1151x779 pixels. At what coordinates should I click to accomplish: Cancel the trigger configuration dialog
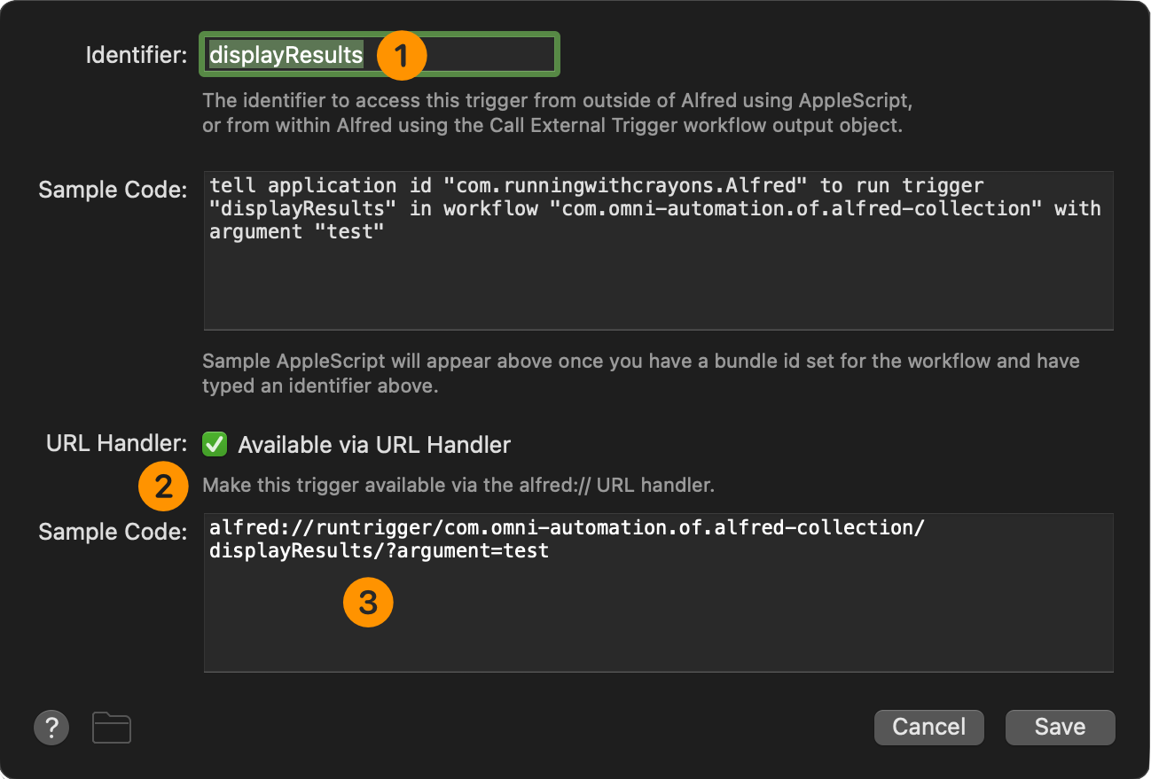(928, 727)
